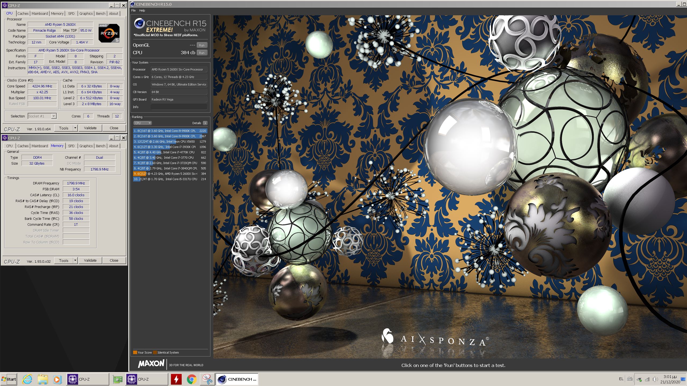Image resolution: width=687 pixels, height=386 pixels.
Task: Click the network signal tray icon
Action: point(647,379)
